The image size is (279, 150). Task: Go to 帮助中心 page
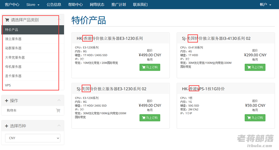coord(75,5)
